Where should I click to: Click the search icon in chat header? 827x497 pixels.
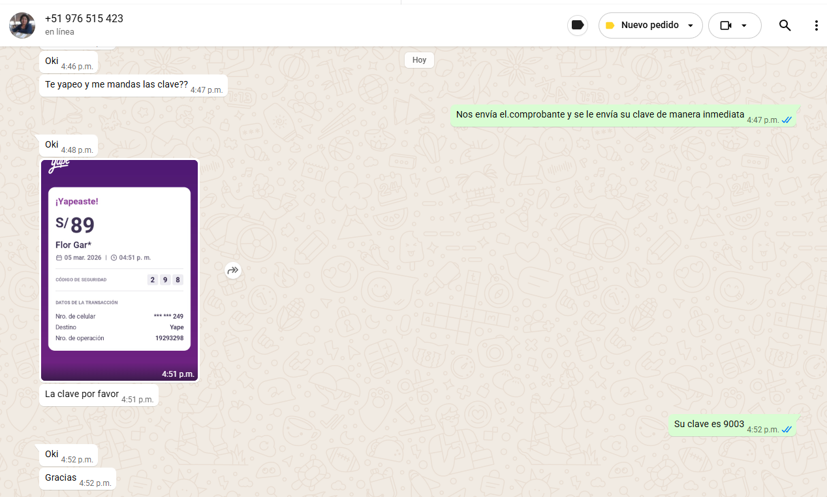(x=785, y=25)
